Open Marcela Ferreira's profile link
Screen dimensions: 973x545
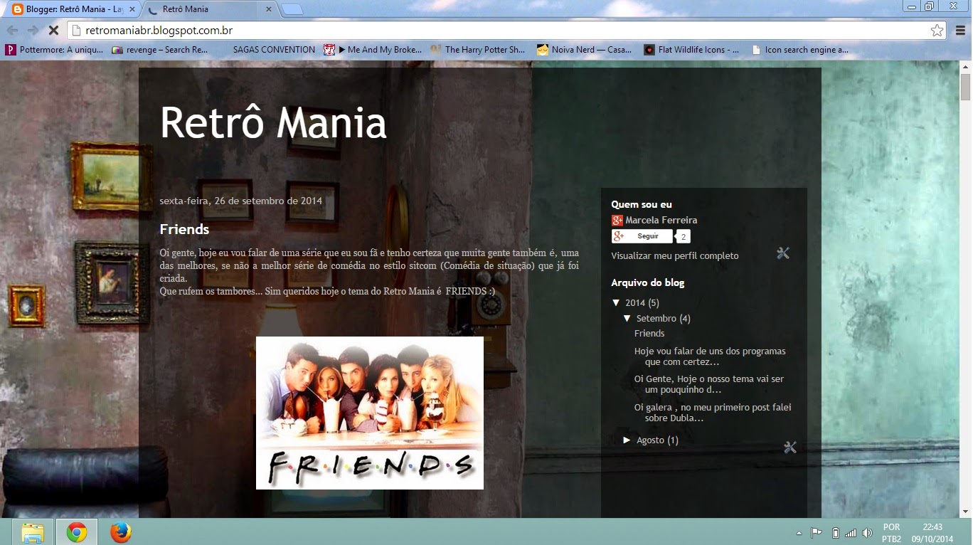[x=661, y=220]
